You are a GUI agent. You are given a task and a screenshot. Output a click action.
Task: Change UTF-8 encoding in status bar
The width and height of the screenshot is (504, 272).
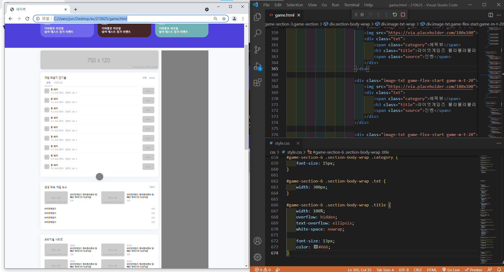404,270
